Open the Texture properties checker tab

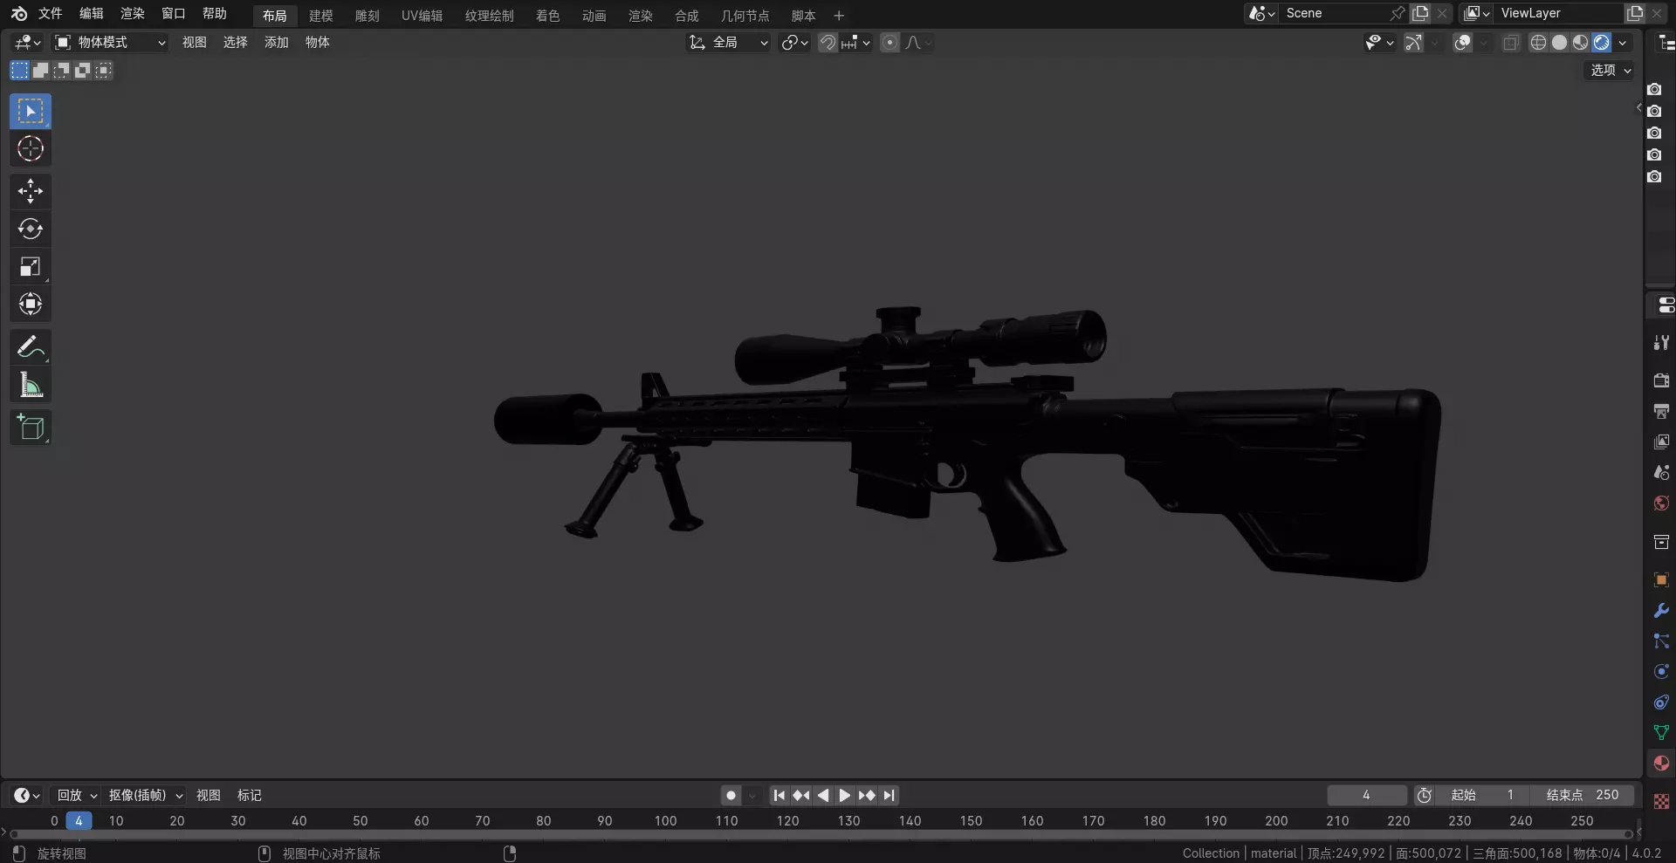[1661, 801]
